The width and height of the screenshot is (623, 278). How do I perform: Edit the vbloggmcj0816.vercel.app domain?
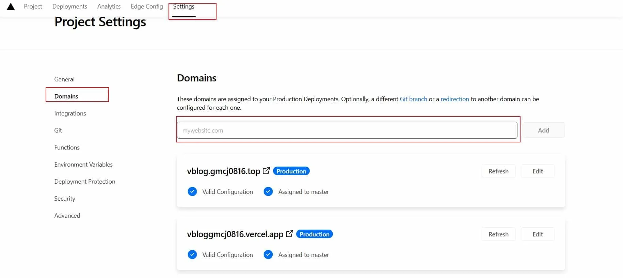pyautogui.click(x=538, y=234)
